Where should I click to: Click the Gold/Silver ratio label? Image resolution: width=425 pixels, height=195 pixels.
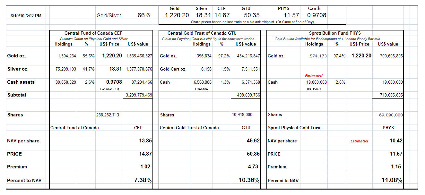click(109, 15)
